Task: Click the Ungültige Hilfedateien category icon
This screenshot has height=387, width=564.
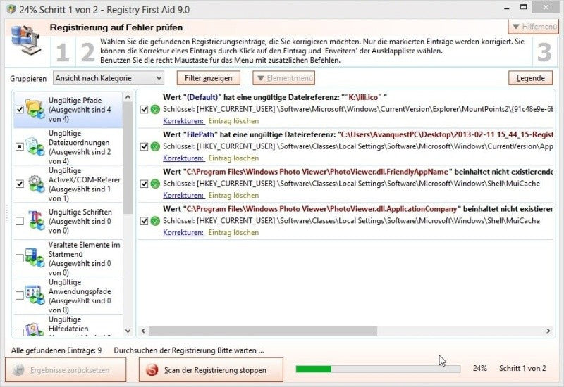Action: [x=35, y=329]
